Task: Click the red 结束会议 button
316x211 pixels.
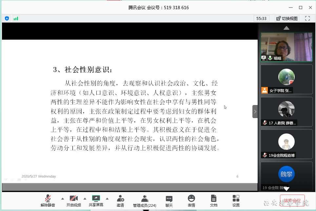Action: click(x=292, y=201)
